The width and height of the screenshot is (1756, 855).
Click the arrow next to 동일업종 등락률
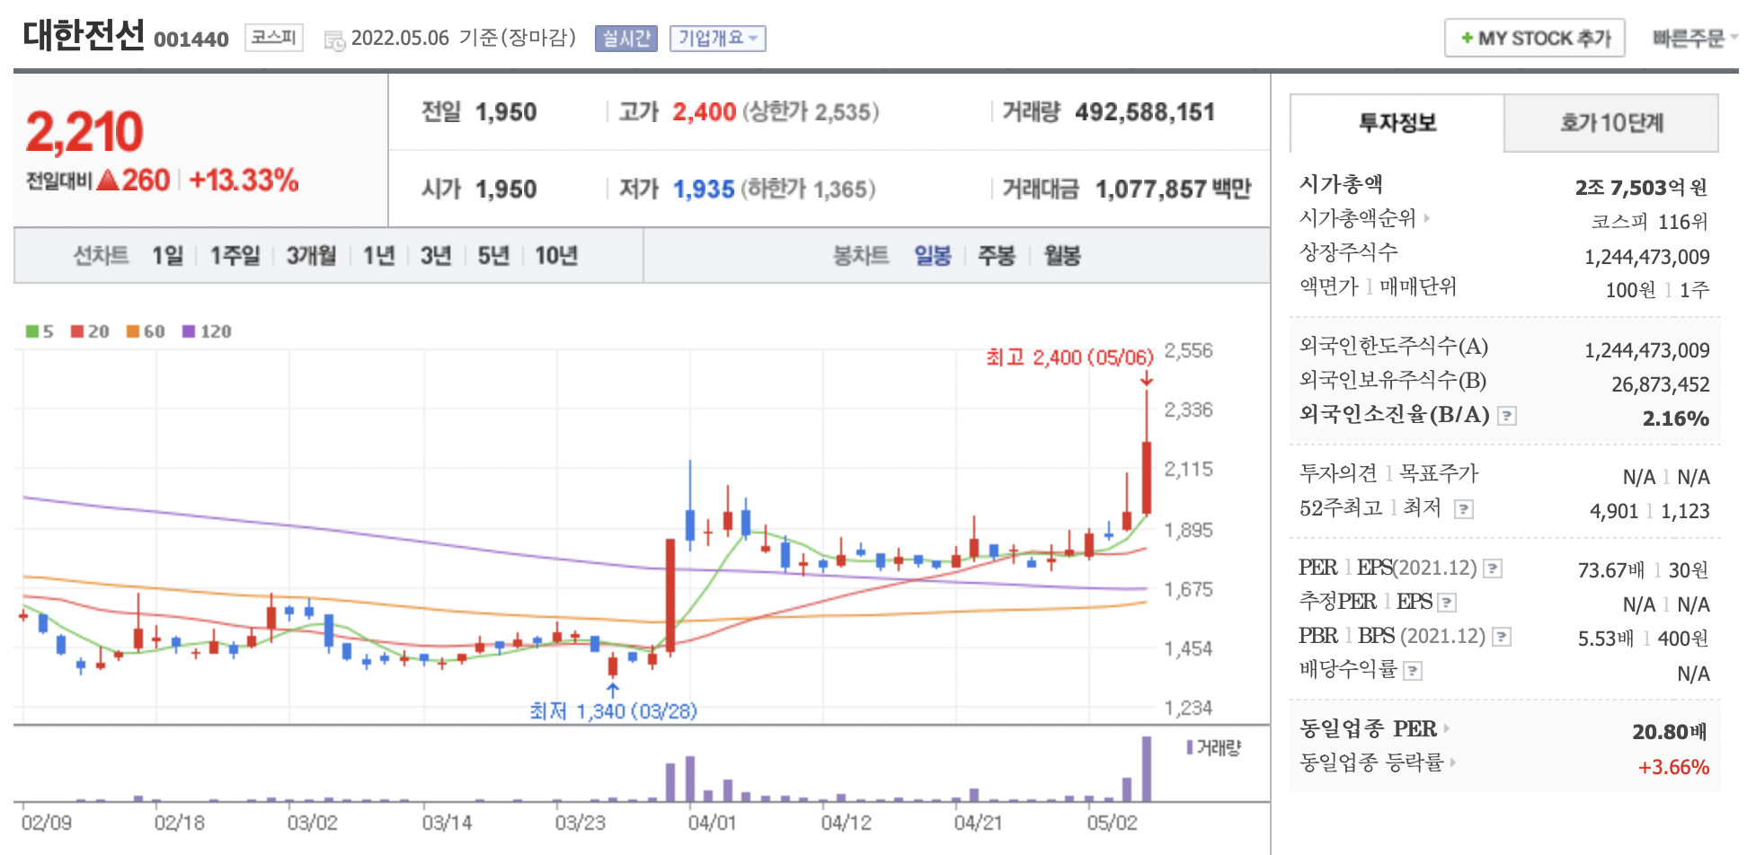click(1452, 762)
